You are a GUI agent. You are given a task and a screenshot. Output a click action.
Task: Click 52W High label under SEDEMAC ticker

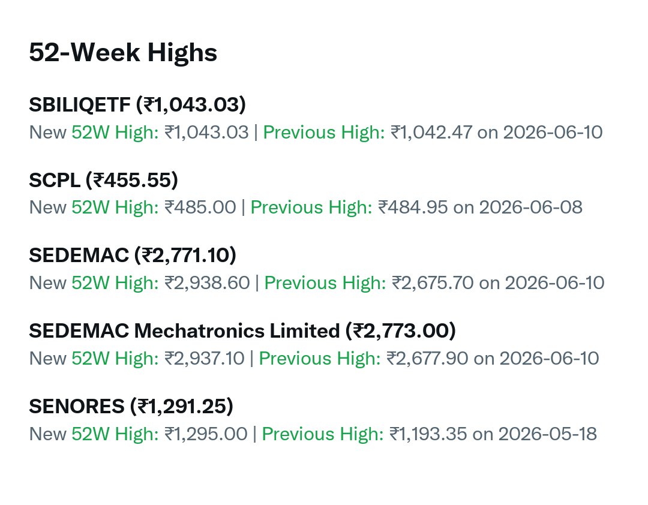[x=115, y=282]
